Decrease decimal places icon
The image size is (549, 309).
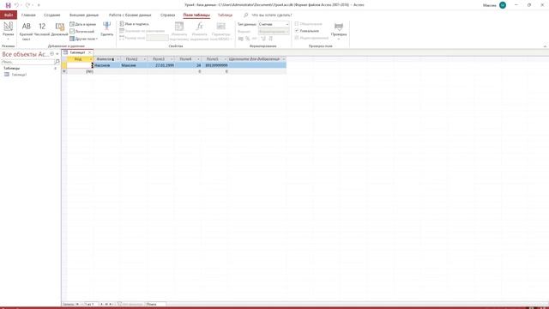click(270, 39)
